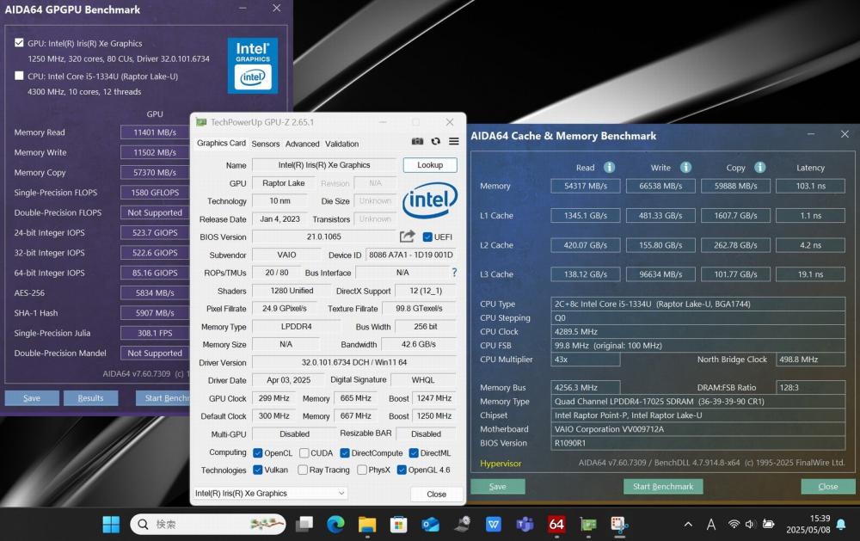Viewport: 860px width, 541px height.
Task: Uncheck GPU Intel Iris Xe Graphics checkbox
Action: point(19,42)
